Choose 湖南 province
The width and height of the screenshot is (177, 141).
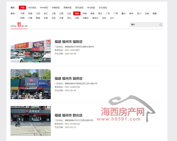92,13
